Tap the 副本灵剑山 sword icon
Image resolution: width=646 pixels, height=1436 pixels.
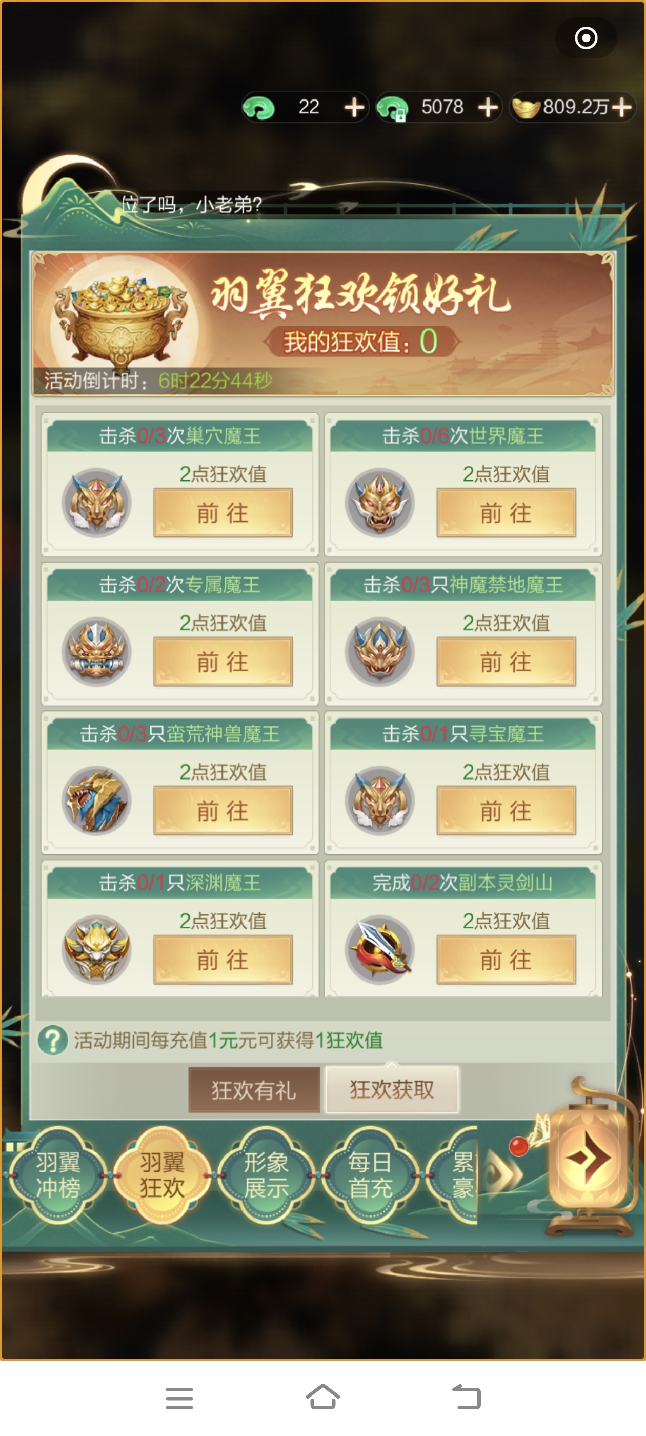[380, 949]
